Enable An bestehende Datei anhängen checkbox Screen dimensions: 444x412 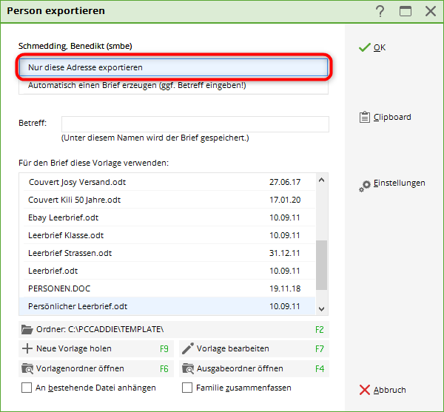point(27,388)
